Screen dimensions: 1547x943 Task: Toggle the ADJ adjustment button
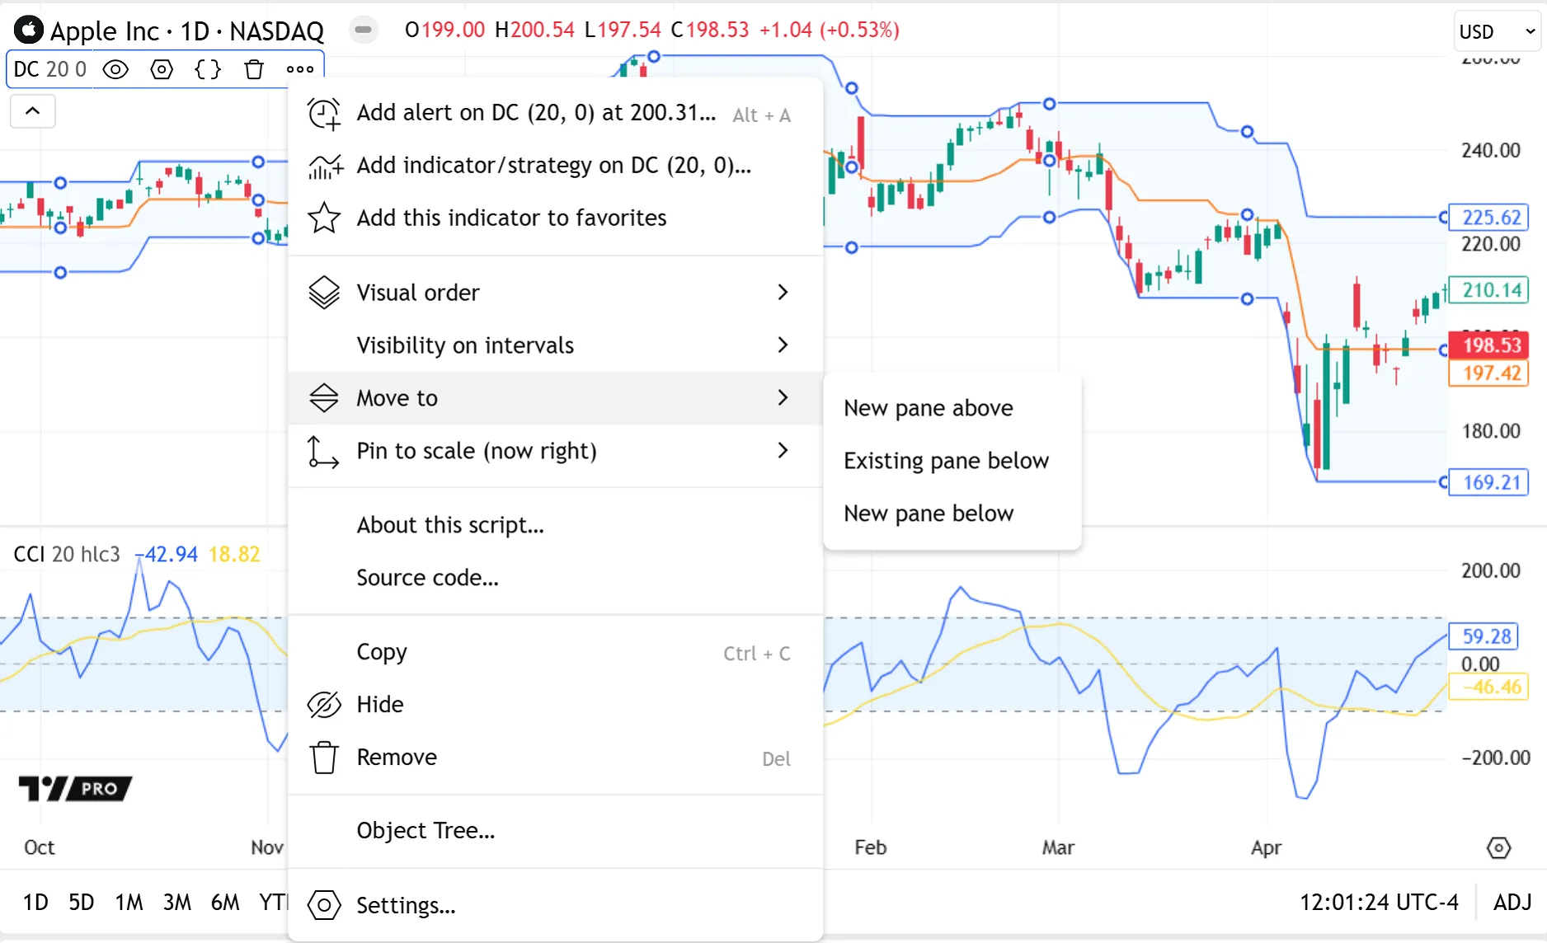click(x=1512, y=903)
